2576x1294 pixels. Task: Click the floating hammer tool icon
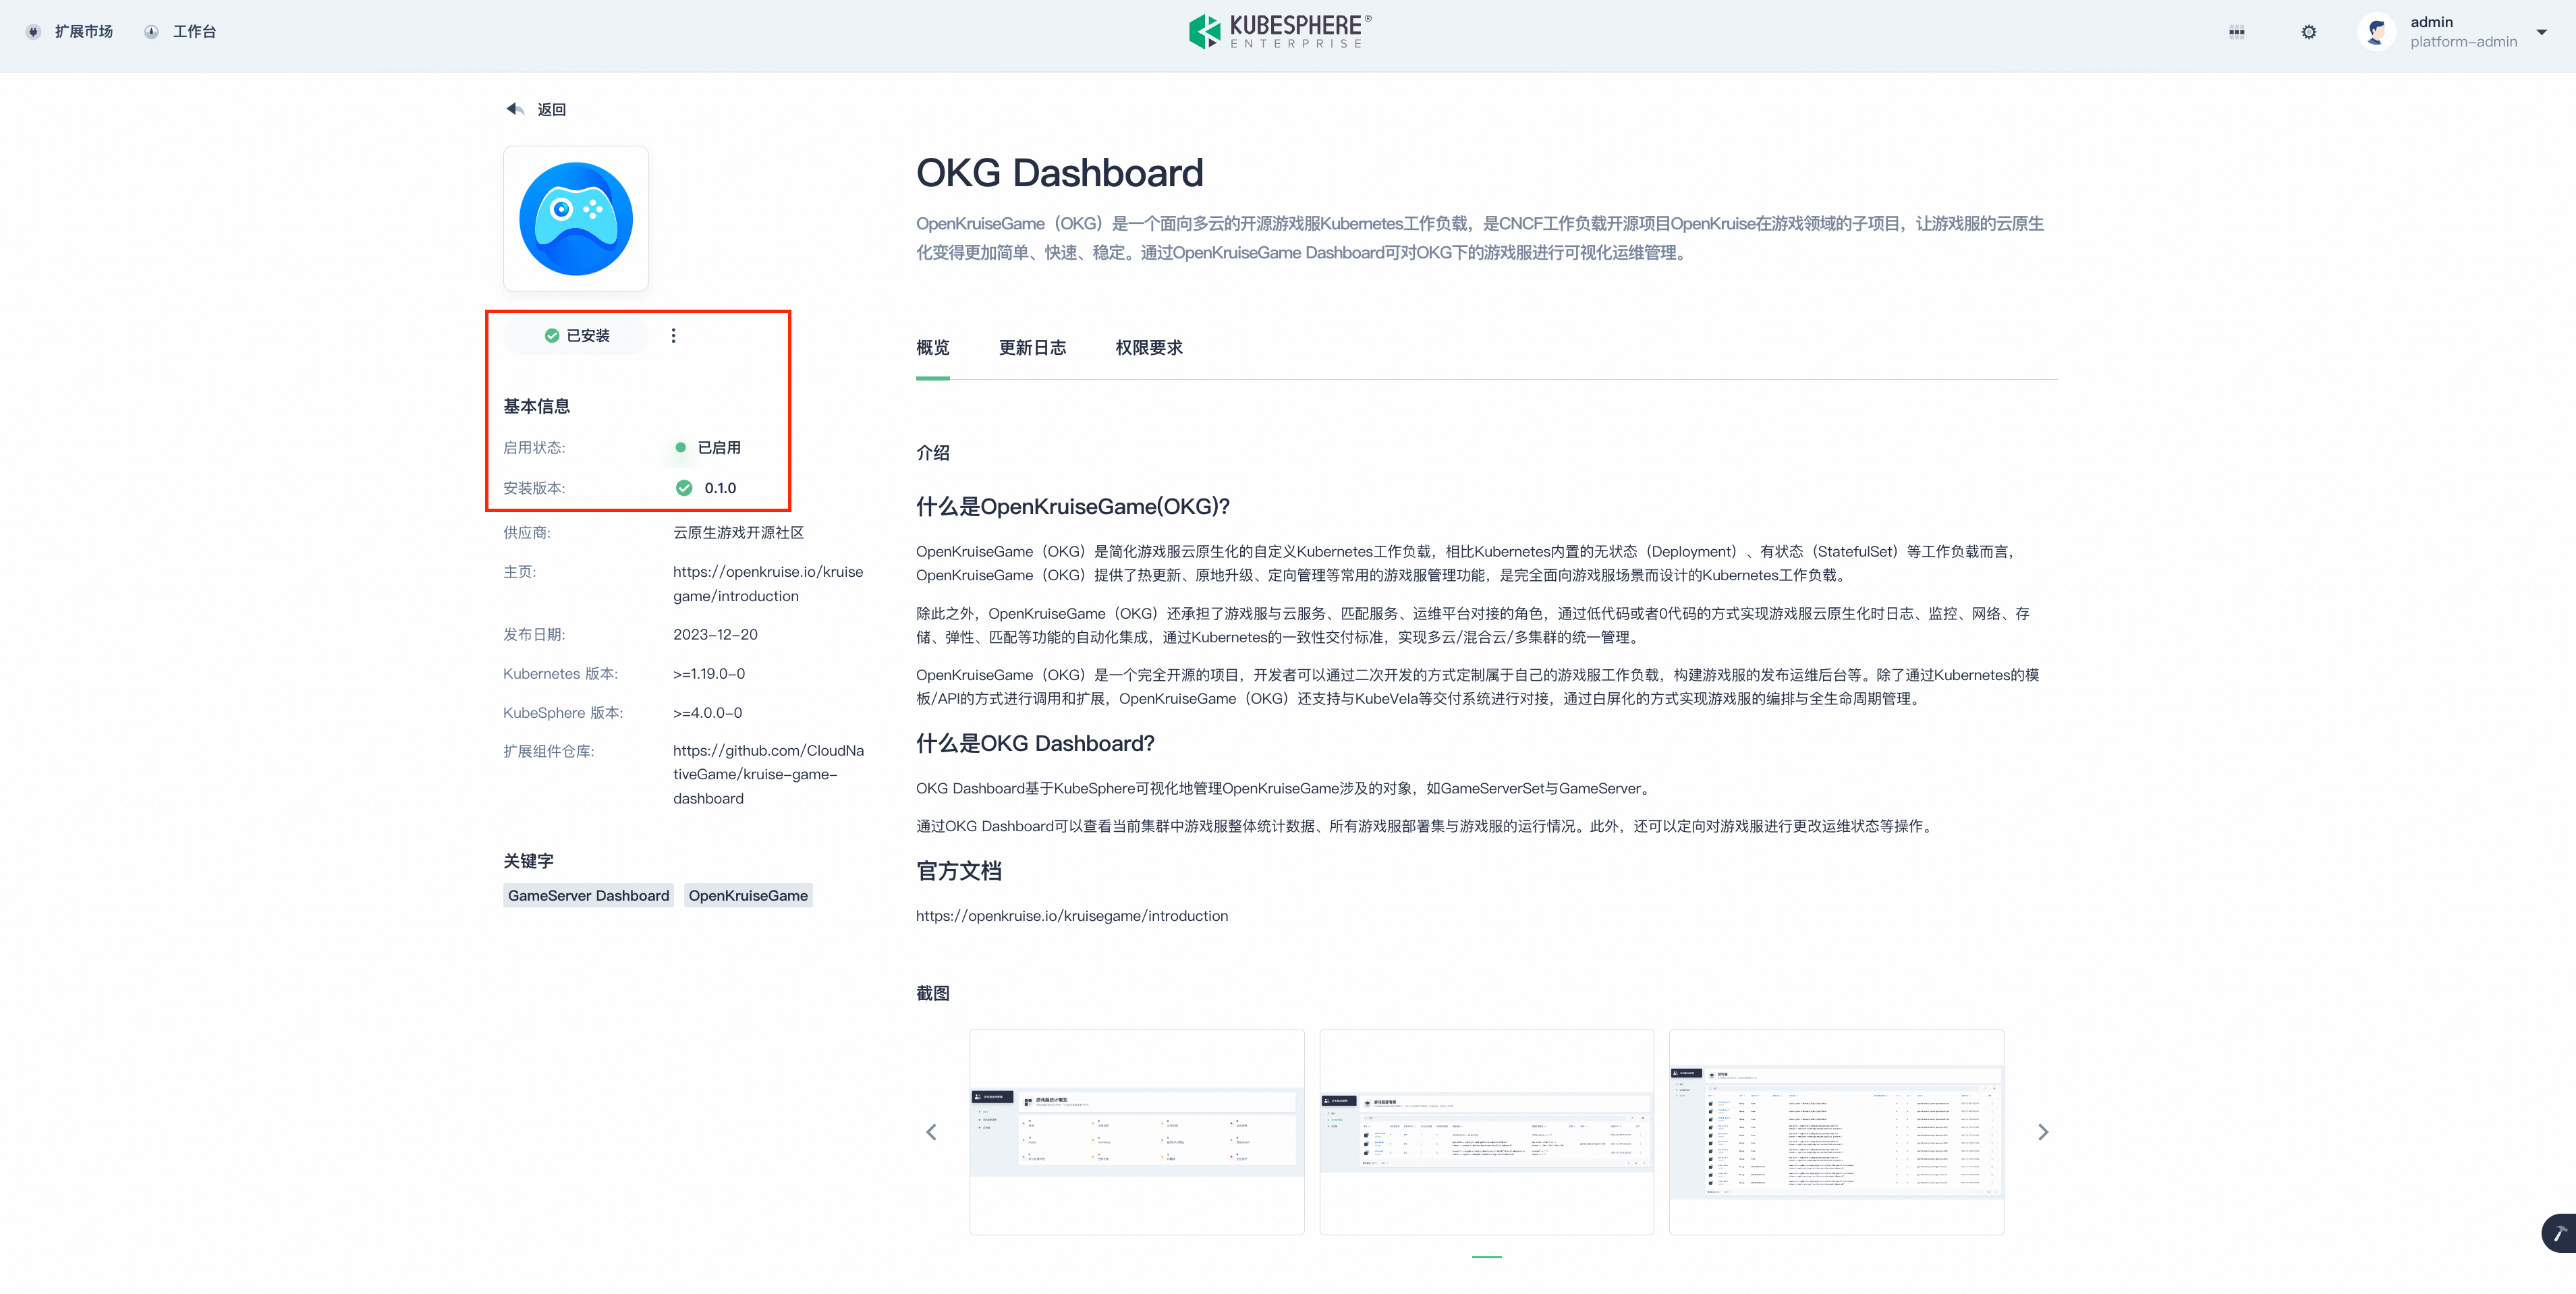click(x=2559, y=1233)
